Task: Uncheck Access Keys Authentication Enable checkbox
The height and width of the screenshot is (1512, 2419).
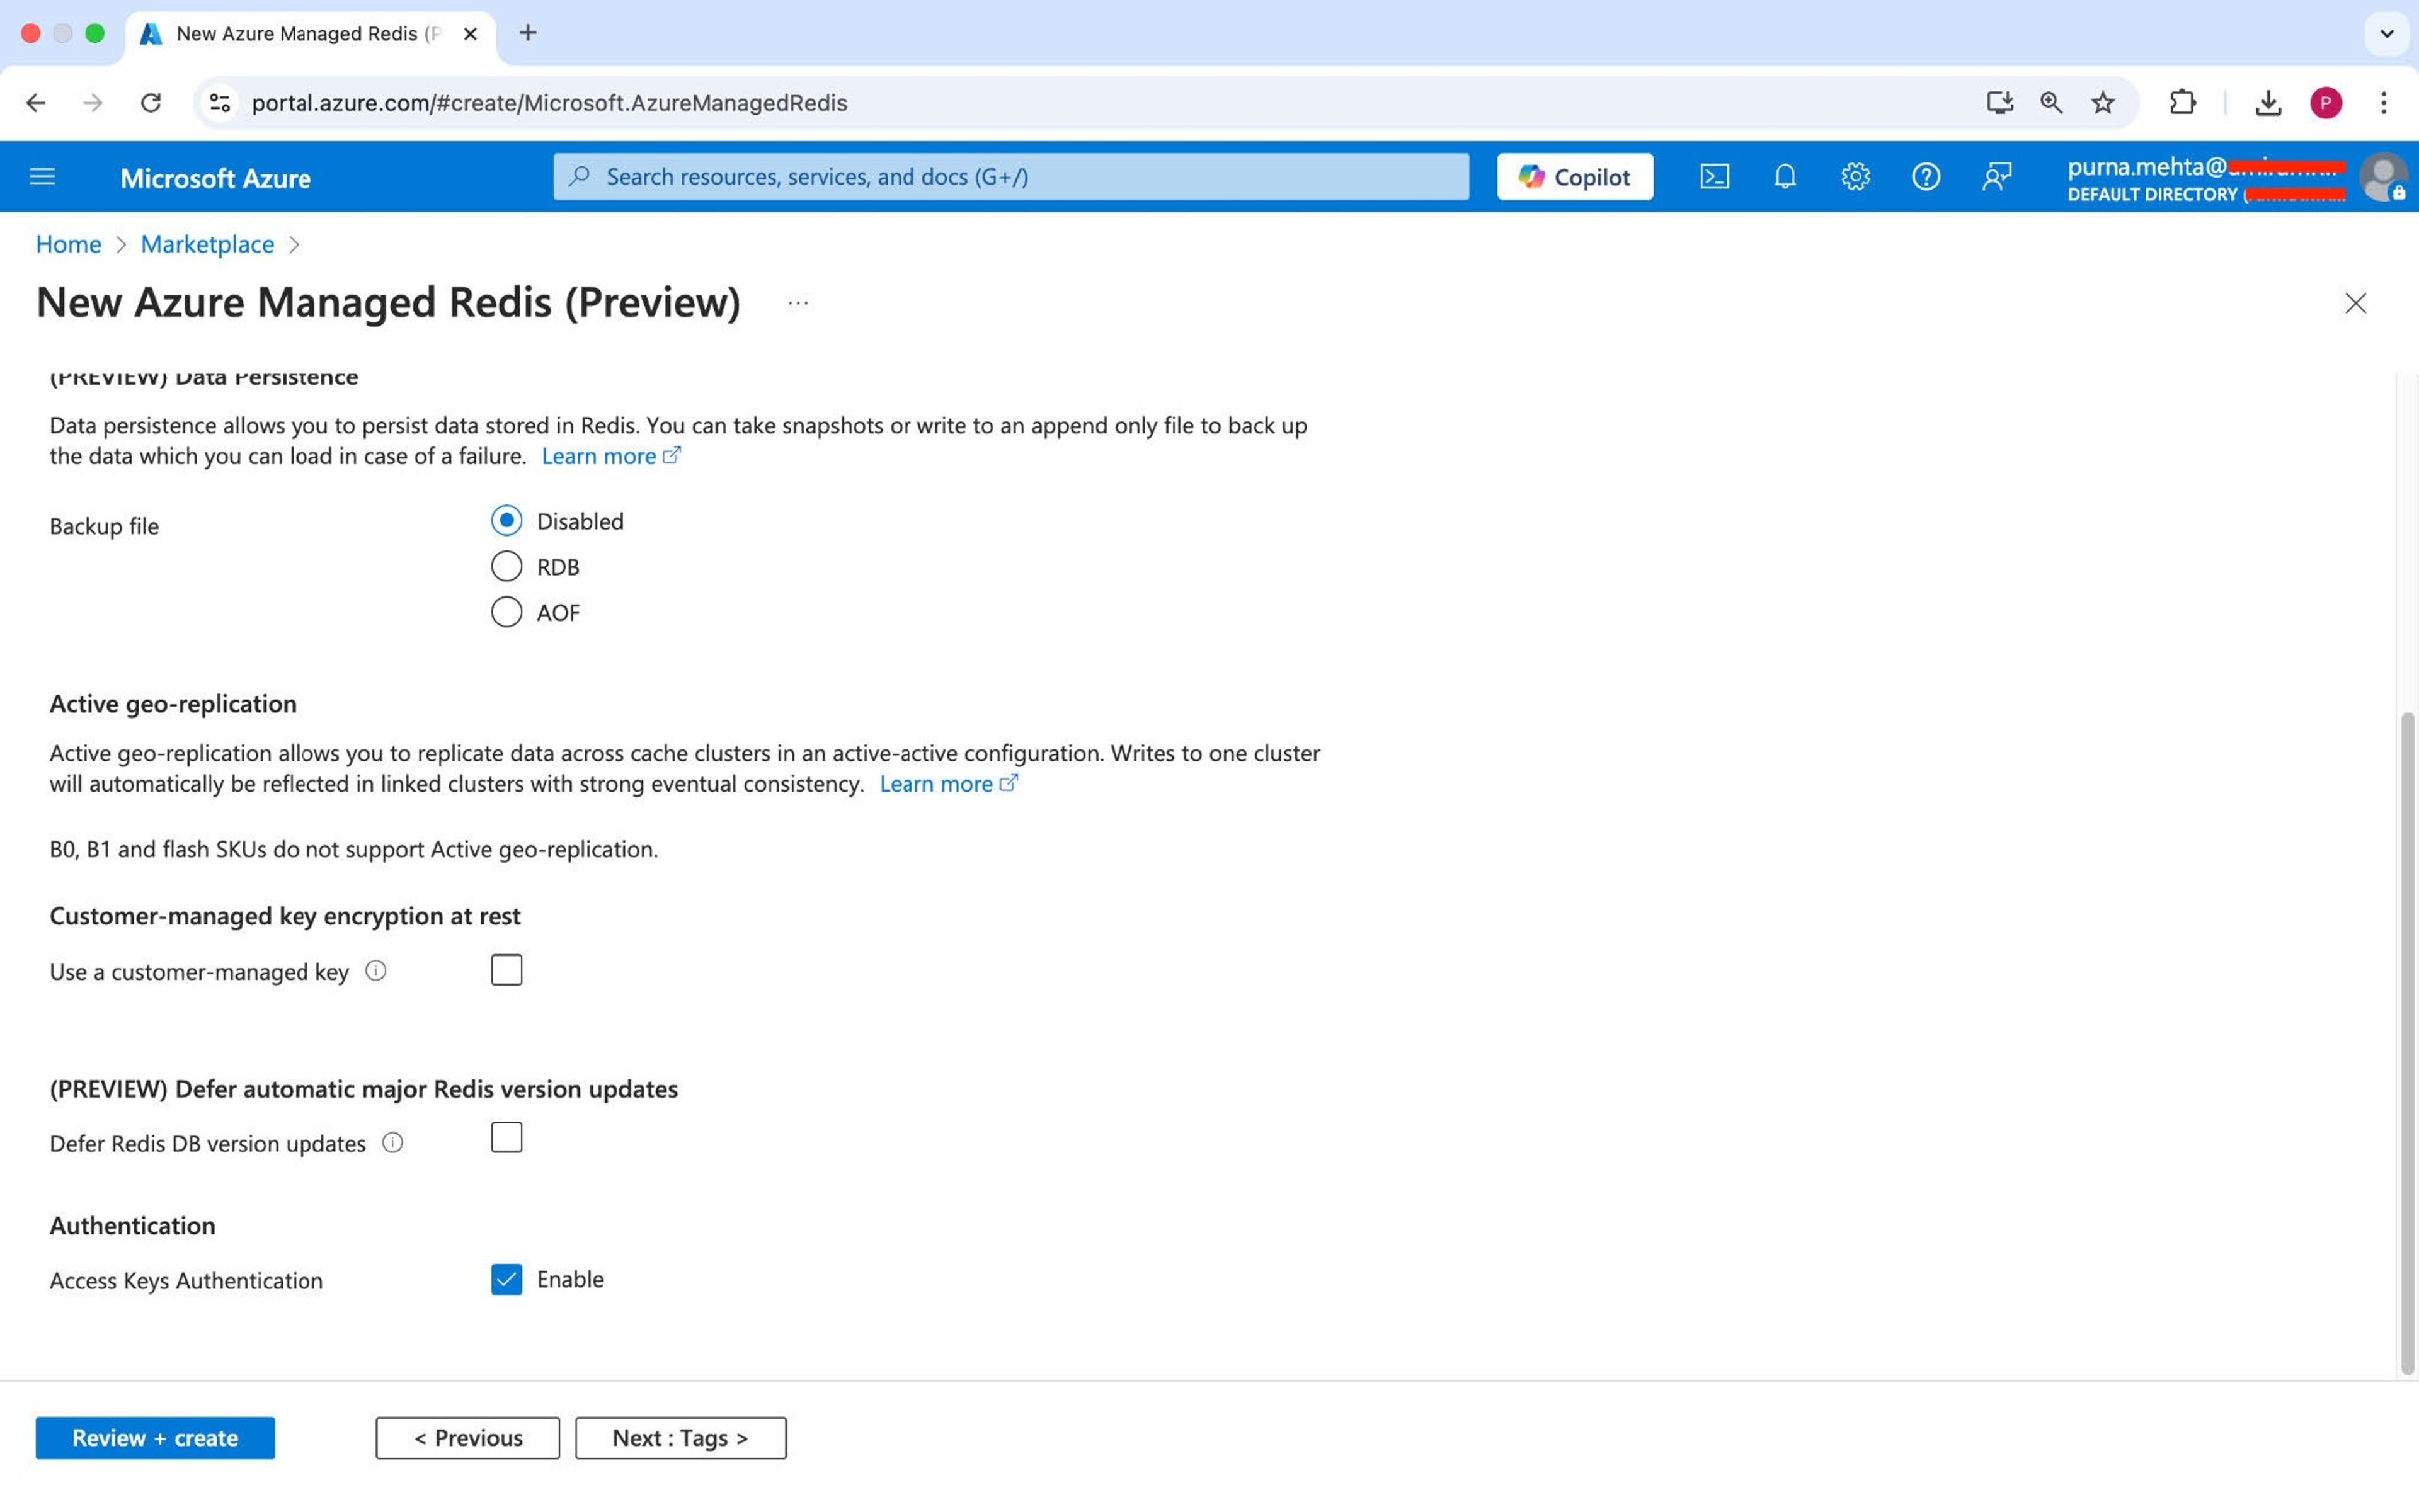Action: (x=506, y=1279)
